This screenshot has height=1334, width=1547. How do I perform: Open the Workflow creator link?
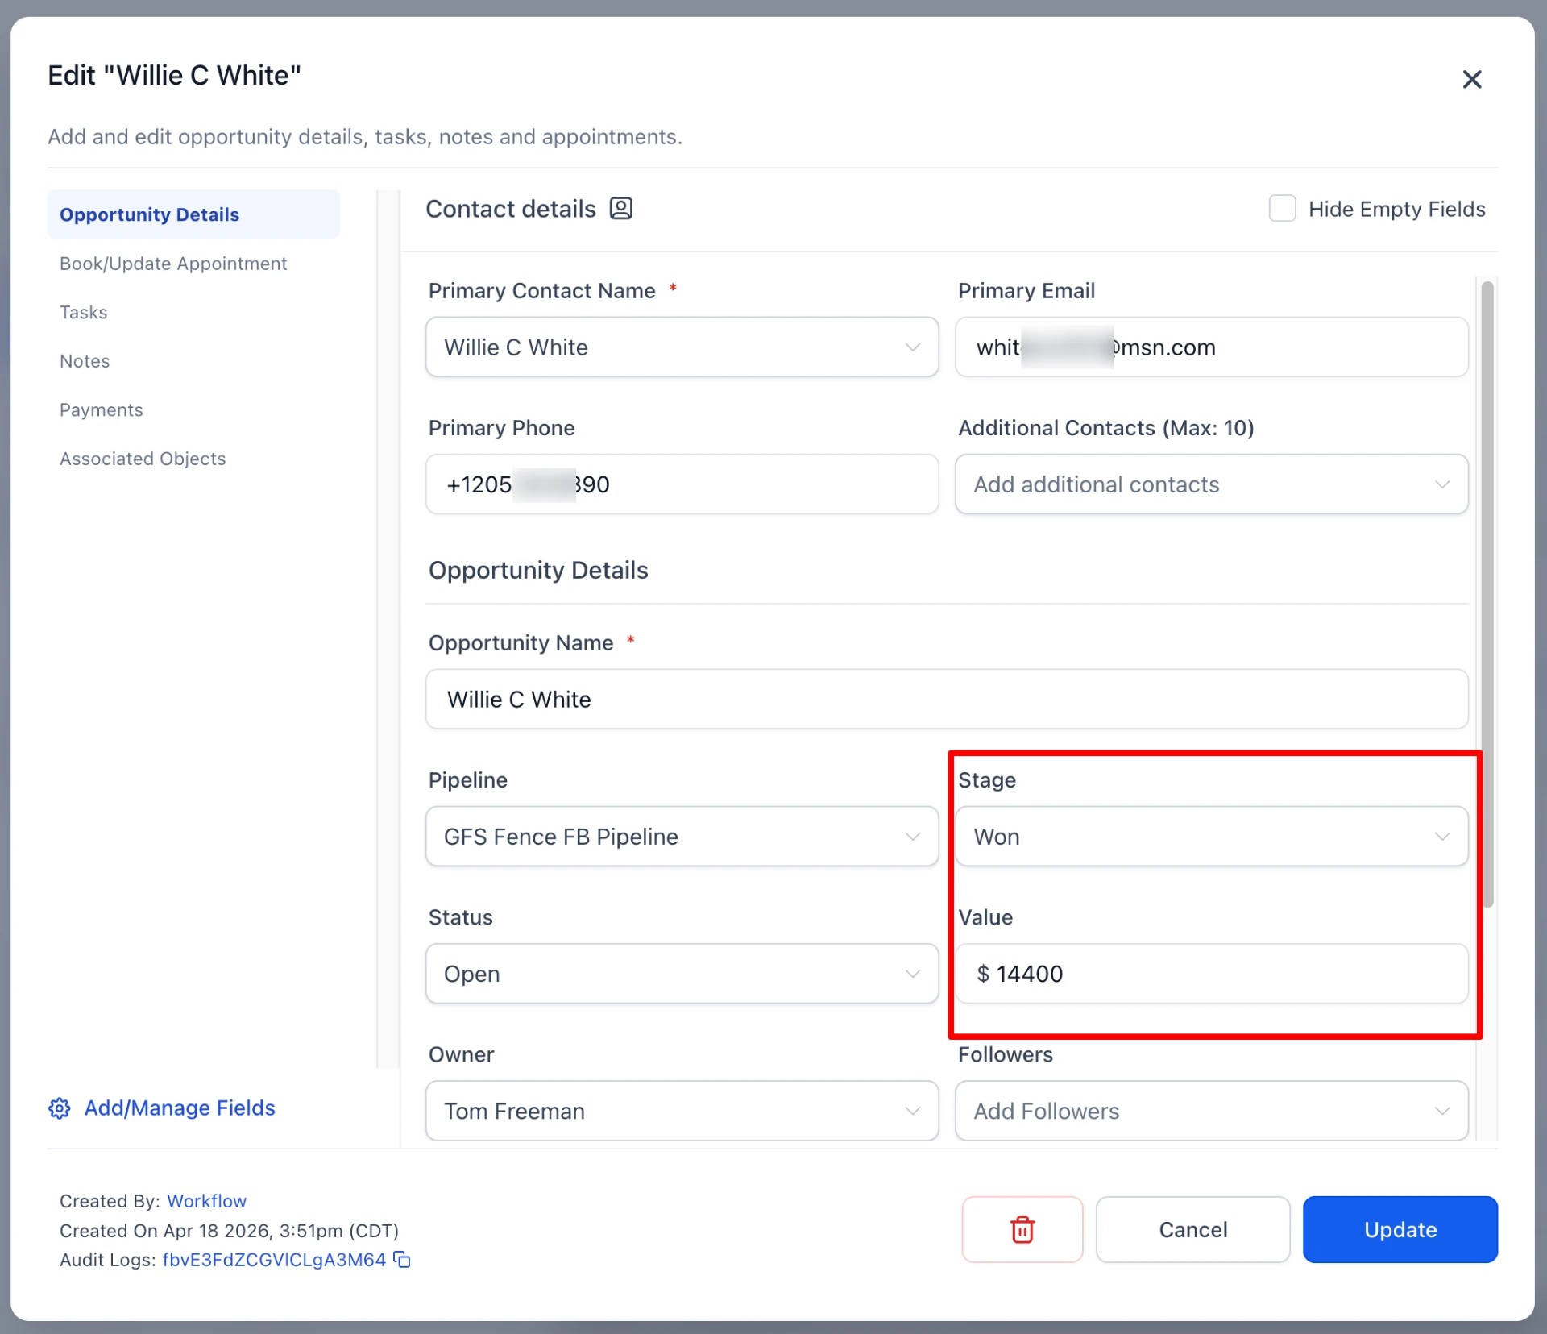click(206, 1201)
